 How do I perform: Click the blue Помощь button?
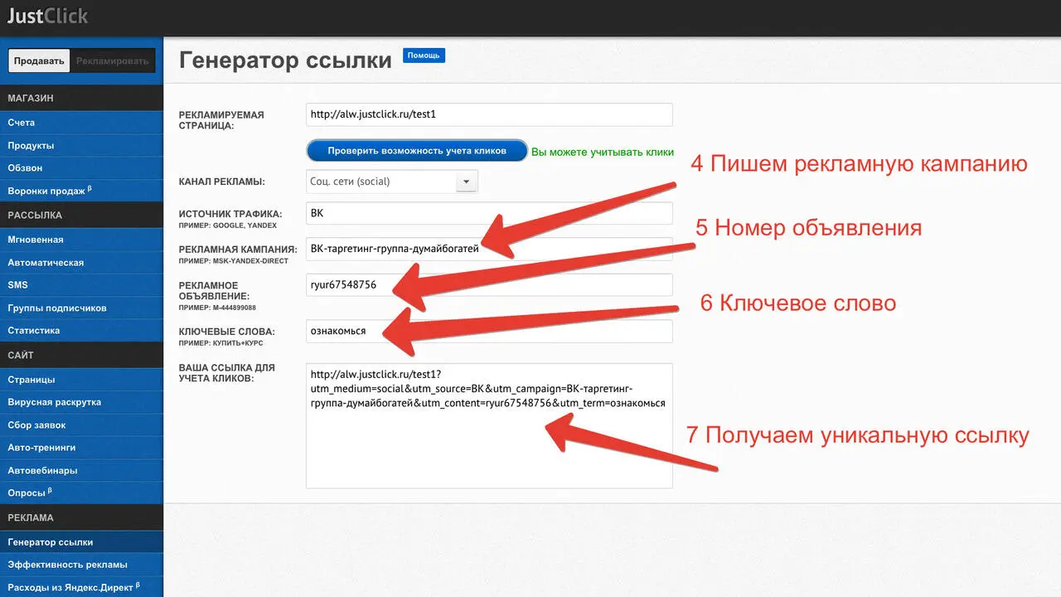click(x=424, y=56)
